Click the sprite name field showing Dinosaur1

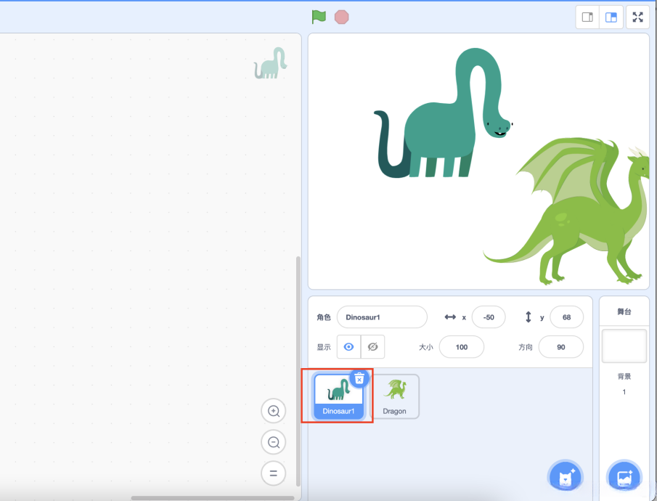(x=381, y=317)
